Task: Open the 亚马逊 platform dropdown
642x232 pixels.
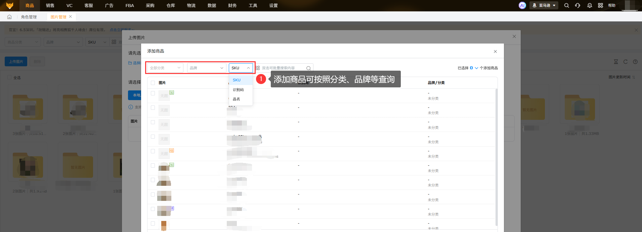Action: 544,5
